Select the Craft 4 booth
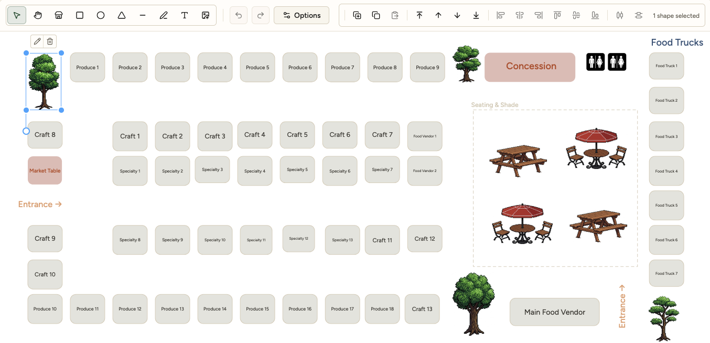710x343 pixels. coord(255,135)
